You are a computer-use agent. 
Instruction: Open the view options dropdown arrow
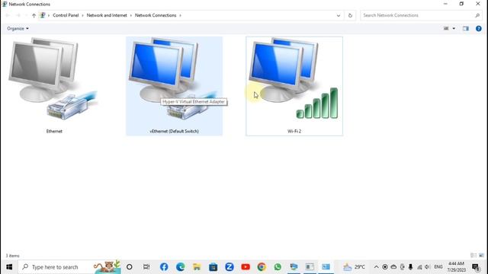click(x=454, y=28)
